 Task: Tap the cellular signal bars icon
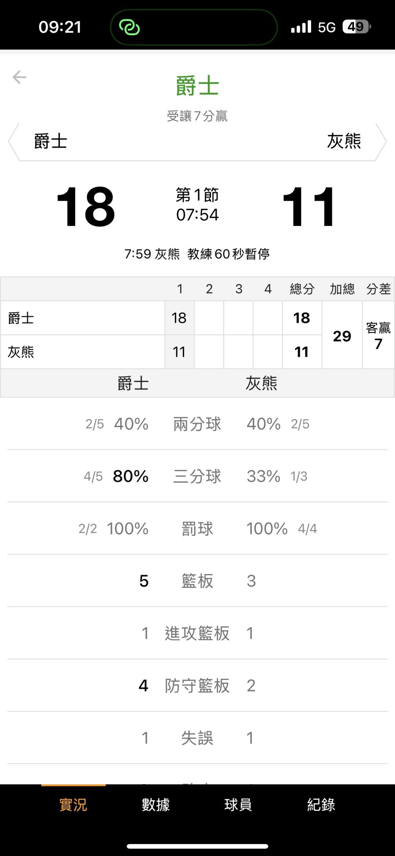point(301,27)
